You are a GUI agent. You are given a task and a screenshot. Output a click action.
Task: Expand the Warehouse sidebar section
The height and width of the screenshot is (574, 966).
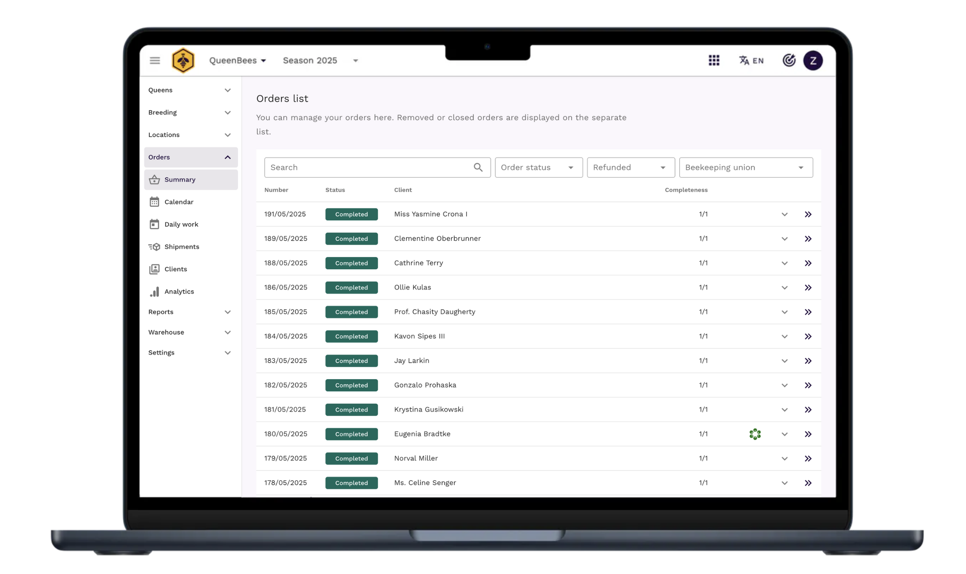click(x=228, y=332)
